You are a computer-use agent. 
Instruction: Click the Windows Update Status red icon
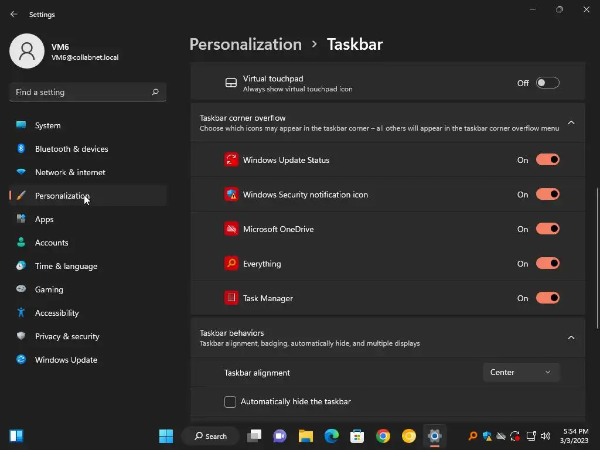tap(231, 160)
